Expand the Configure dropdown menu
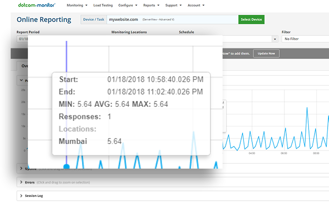 click(127, 6)
